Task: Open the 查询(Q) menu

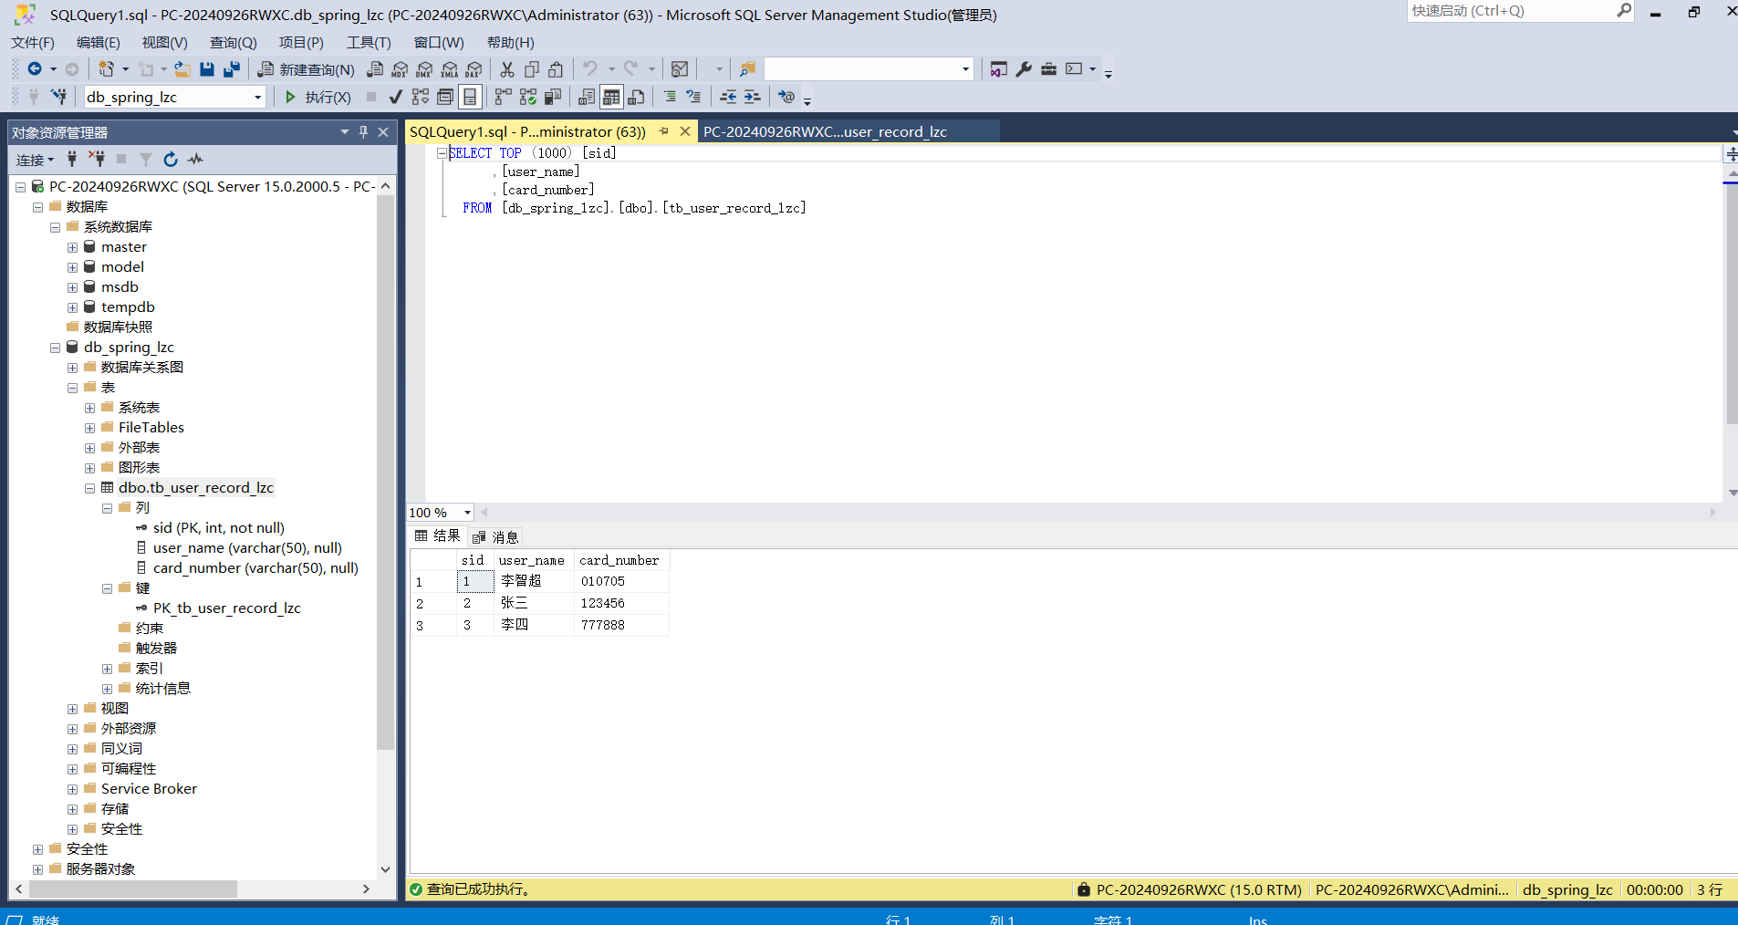Action: pos(233,43)
